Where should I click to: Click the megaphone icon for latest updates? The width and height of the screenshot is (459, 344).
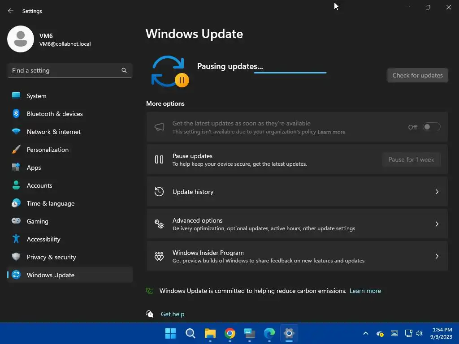pyautogui.click(x=159, y=127)
